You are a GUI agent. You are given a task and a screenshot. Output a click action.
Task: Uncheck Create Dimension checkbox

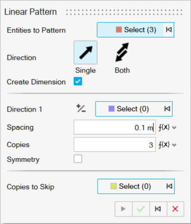[78, 81]
